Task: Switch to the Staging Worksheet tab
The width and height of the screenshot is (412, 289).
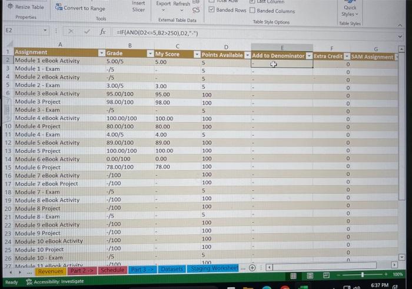Action: 213,268
